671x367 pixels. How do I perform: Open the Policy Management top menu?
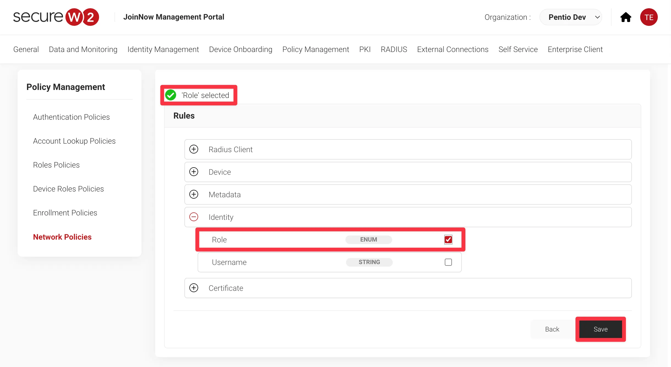click(315, 49)
